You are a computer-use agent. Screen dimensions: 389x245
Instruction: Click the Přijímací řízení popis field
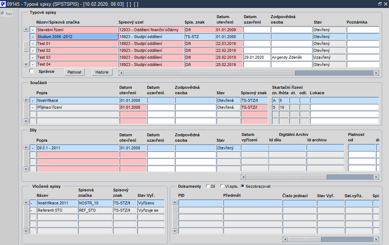78,108
